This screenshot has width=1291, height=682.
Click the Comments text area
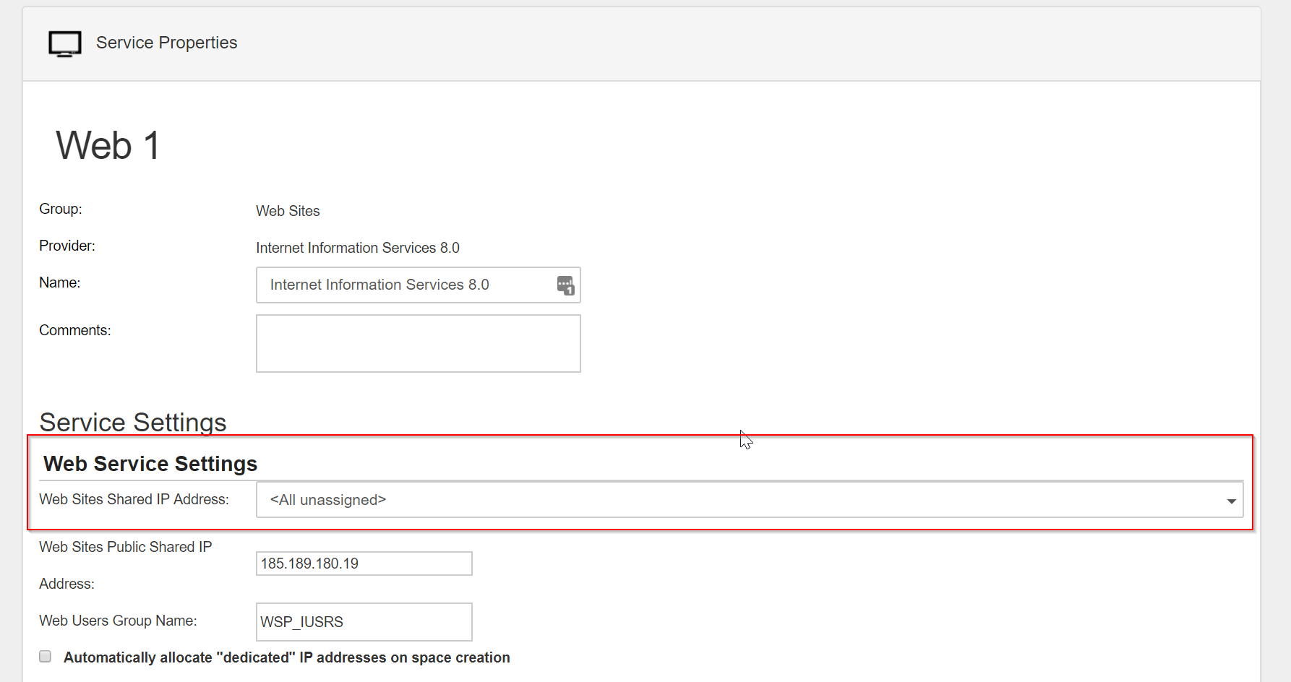[x=418, y=343]
